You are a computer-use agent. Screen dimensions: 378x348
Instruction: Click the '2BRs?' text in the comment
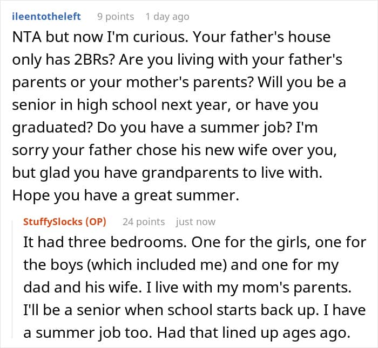click(94, 60)
